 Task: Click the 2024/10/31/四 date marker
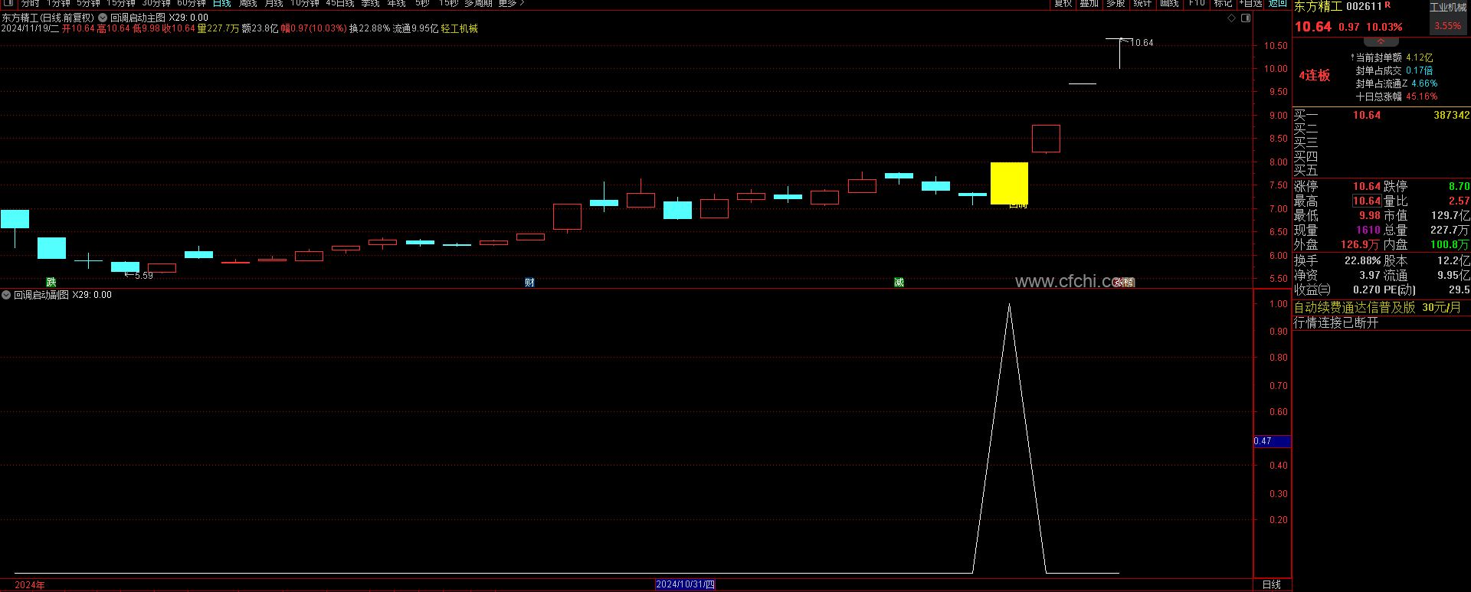tap(685, 584)
